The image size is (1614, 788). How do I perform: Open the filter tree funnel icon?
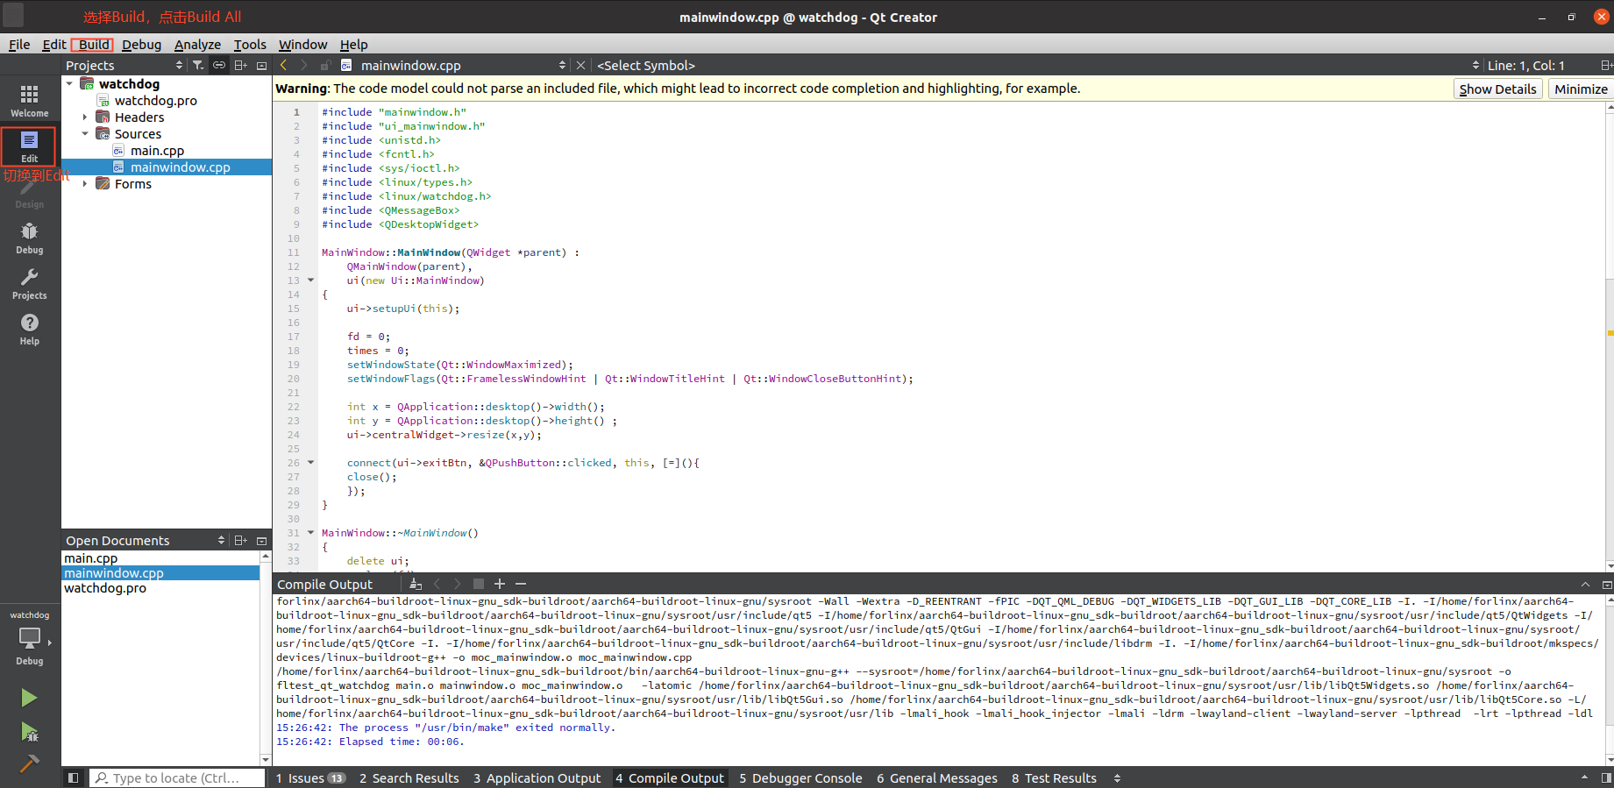tap(198, 65)
